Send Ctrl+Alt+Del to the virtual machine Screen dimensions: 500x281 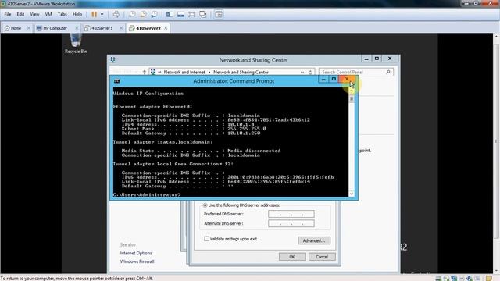click(x=116, y=14)
